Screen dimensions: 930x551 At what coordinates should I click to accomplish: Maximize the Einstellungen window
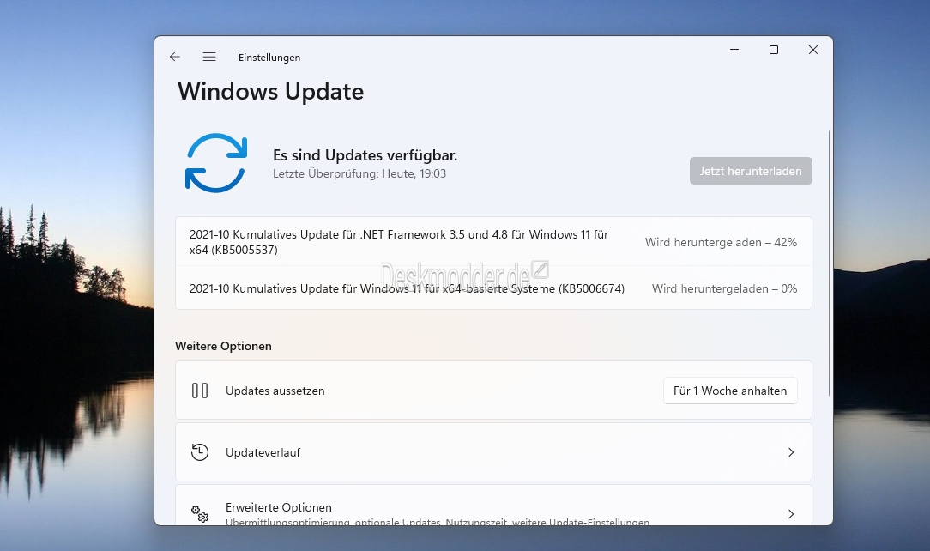(773, 50)
